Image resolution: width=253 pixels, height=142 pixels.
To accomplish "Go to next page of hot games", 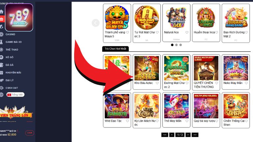I will click(x=188, y=135).
